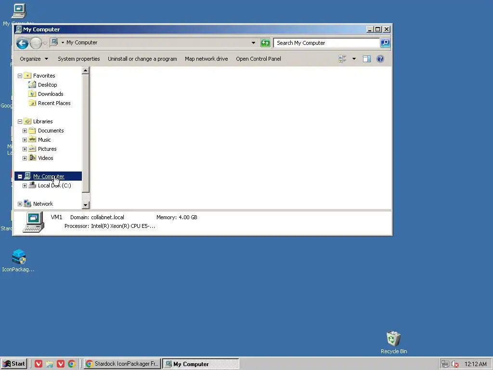This screenshot has width=493, height=370.
Task: Select the Music library
Action: (x=44, y=140)
